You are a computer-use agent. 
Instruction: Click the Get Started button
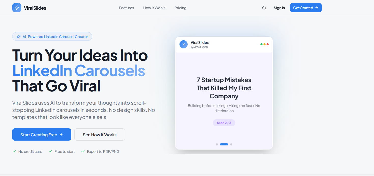pos(306,8)
